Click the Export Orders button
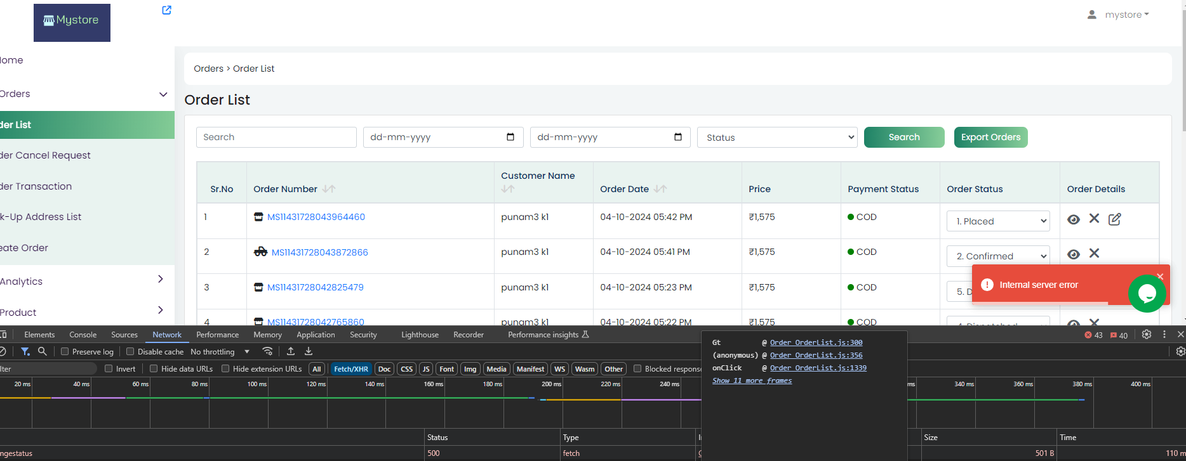Image resolution: width=1186 pixels, height=461 pixels. click(x=990, y=137)
